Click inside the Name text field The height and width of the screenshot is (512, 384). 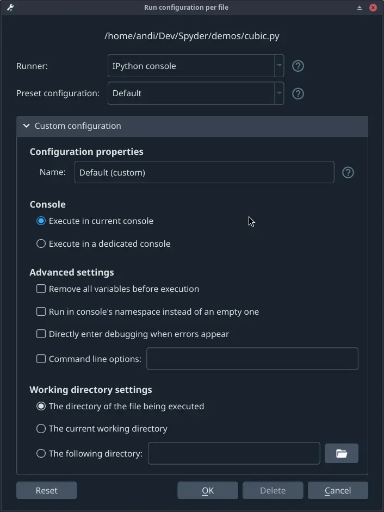(x=204, y=172)
